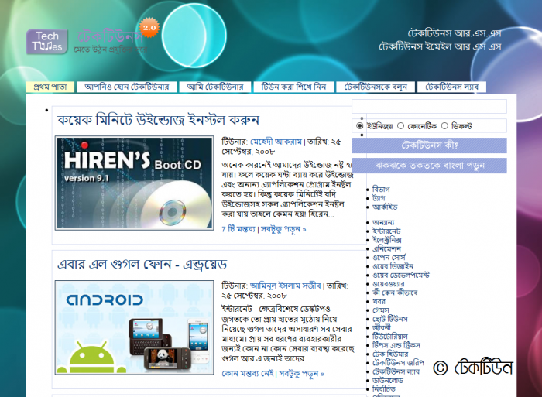Focus the sidebar search input field

pos(429,107)
